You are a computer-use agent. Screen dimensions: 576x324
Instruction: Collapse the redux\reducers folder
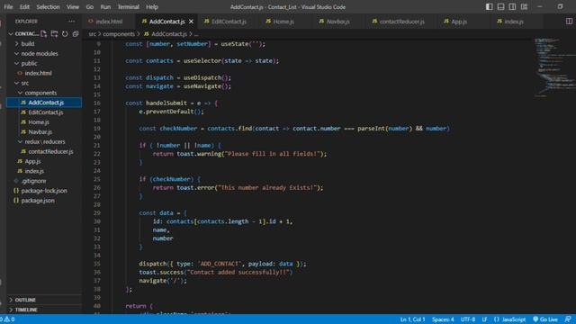point(44,142)
